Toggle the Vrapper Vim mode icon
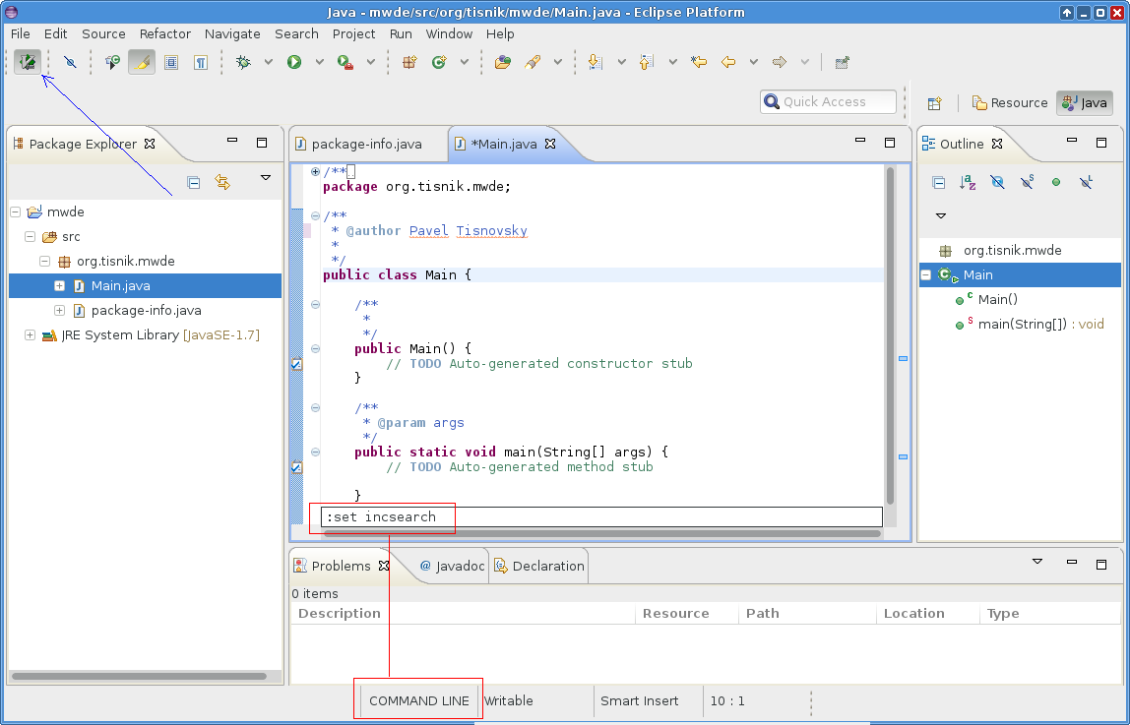 click(28, 62)
